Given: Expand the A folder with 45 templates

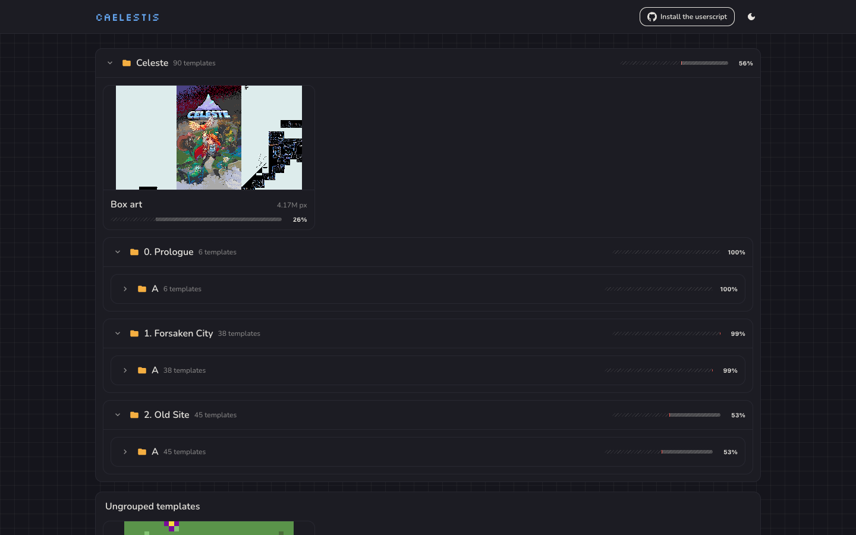Looking at the screenshot, I should [125, 452].
